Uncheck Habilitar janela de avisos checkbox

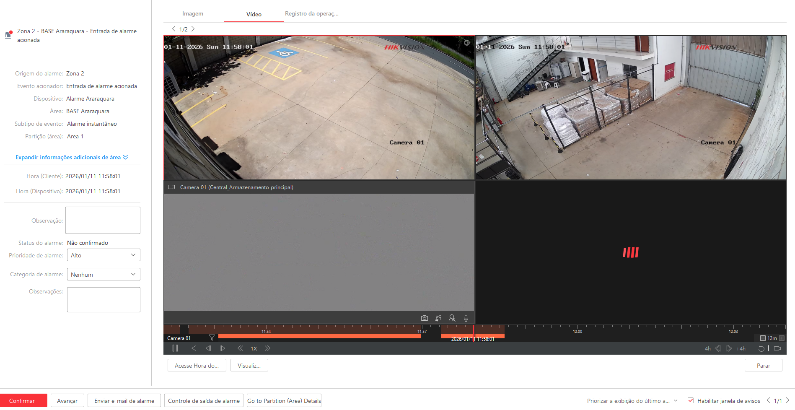691,401
